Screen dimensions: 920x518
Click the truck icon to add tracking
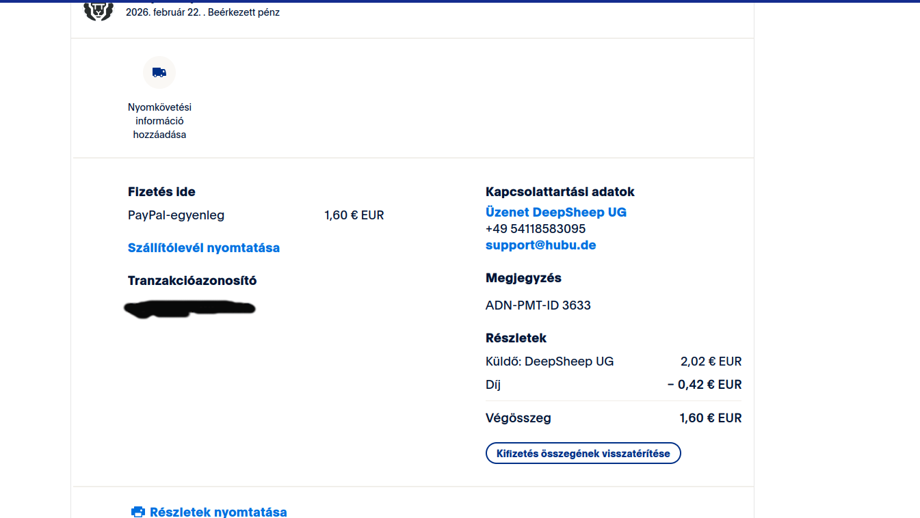(159, 72)
